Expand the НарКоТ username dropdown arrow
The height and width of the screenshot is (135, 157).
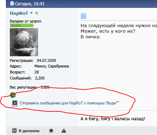tap(31, 13)
